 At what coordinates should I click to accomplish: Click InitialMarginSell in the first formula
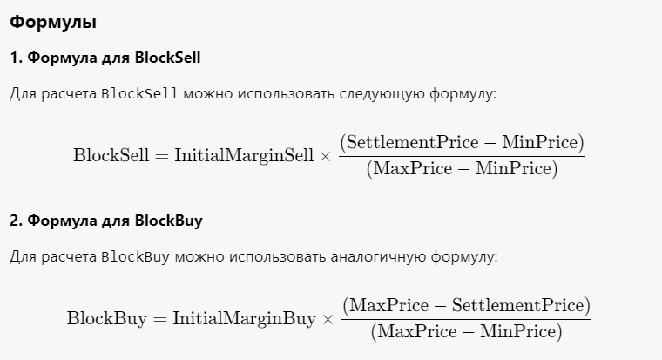[x=244, y=156]
